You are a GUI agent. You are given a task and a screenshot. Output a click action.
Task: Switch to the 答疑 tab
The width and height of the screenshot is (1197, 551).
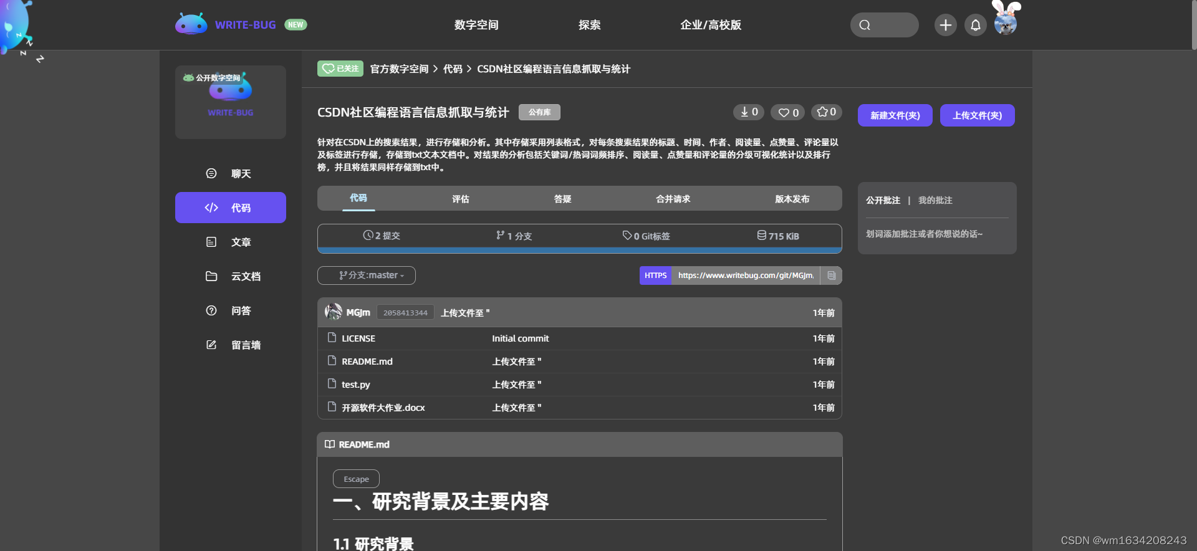[x=563, y=199]
